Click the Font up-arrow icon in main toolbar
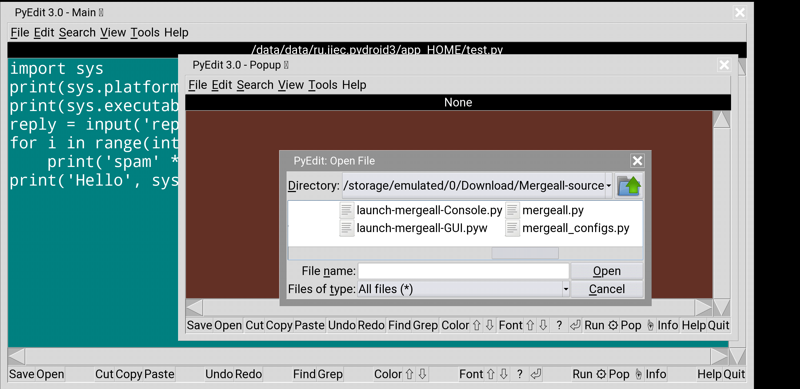The width and height of the screenshot is (800, 389). 490,374
